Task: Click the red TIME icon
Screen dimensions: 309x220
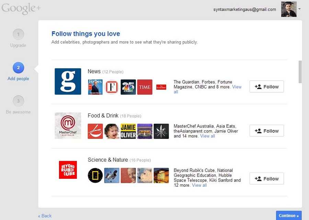Action: pos(145,87)
